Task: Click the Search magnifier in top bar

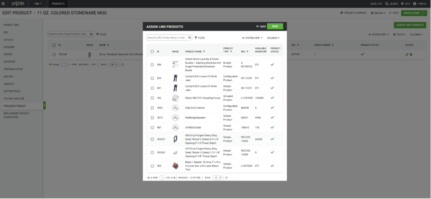Action: click(x=387, y=4)
